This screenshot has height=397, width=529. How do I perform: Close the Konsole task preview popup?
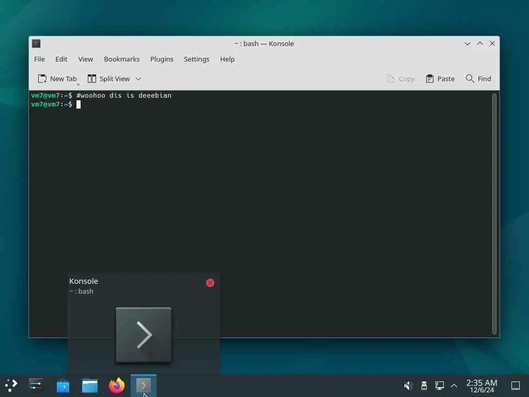click(x=210, y=283)
